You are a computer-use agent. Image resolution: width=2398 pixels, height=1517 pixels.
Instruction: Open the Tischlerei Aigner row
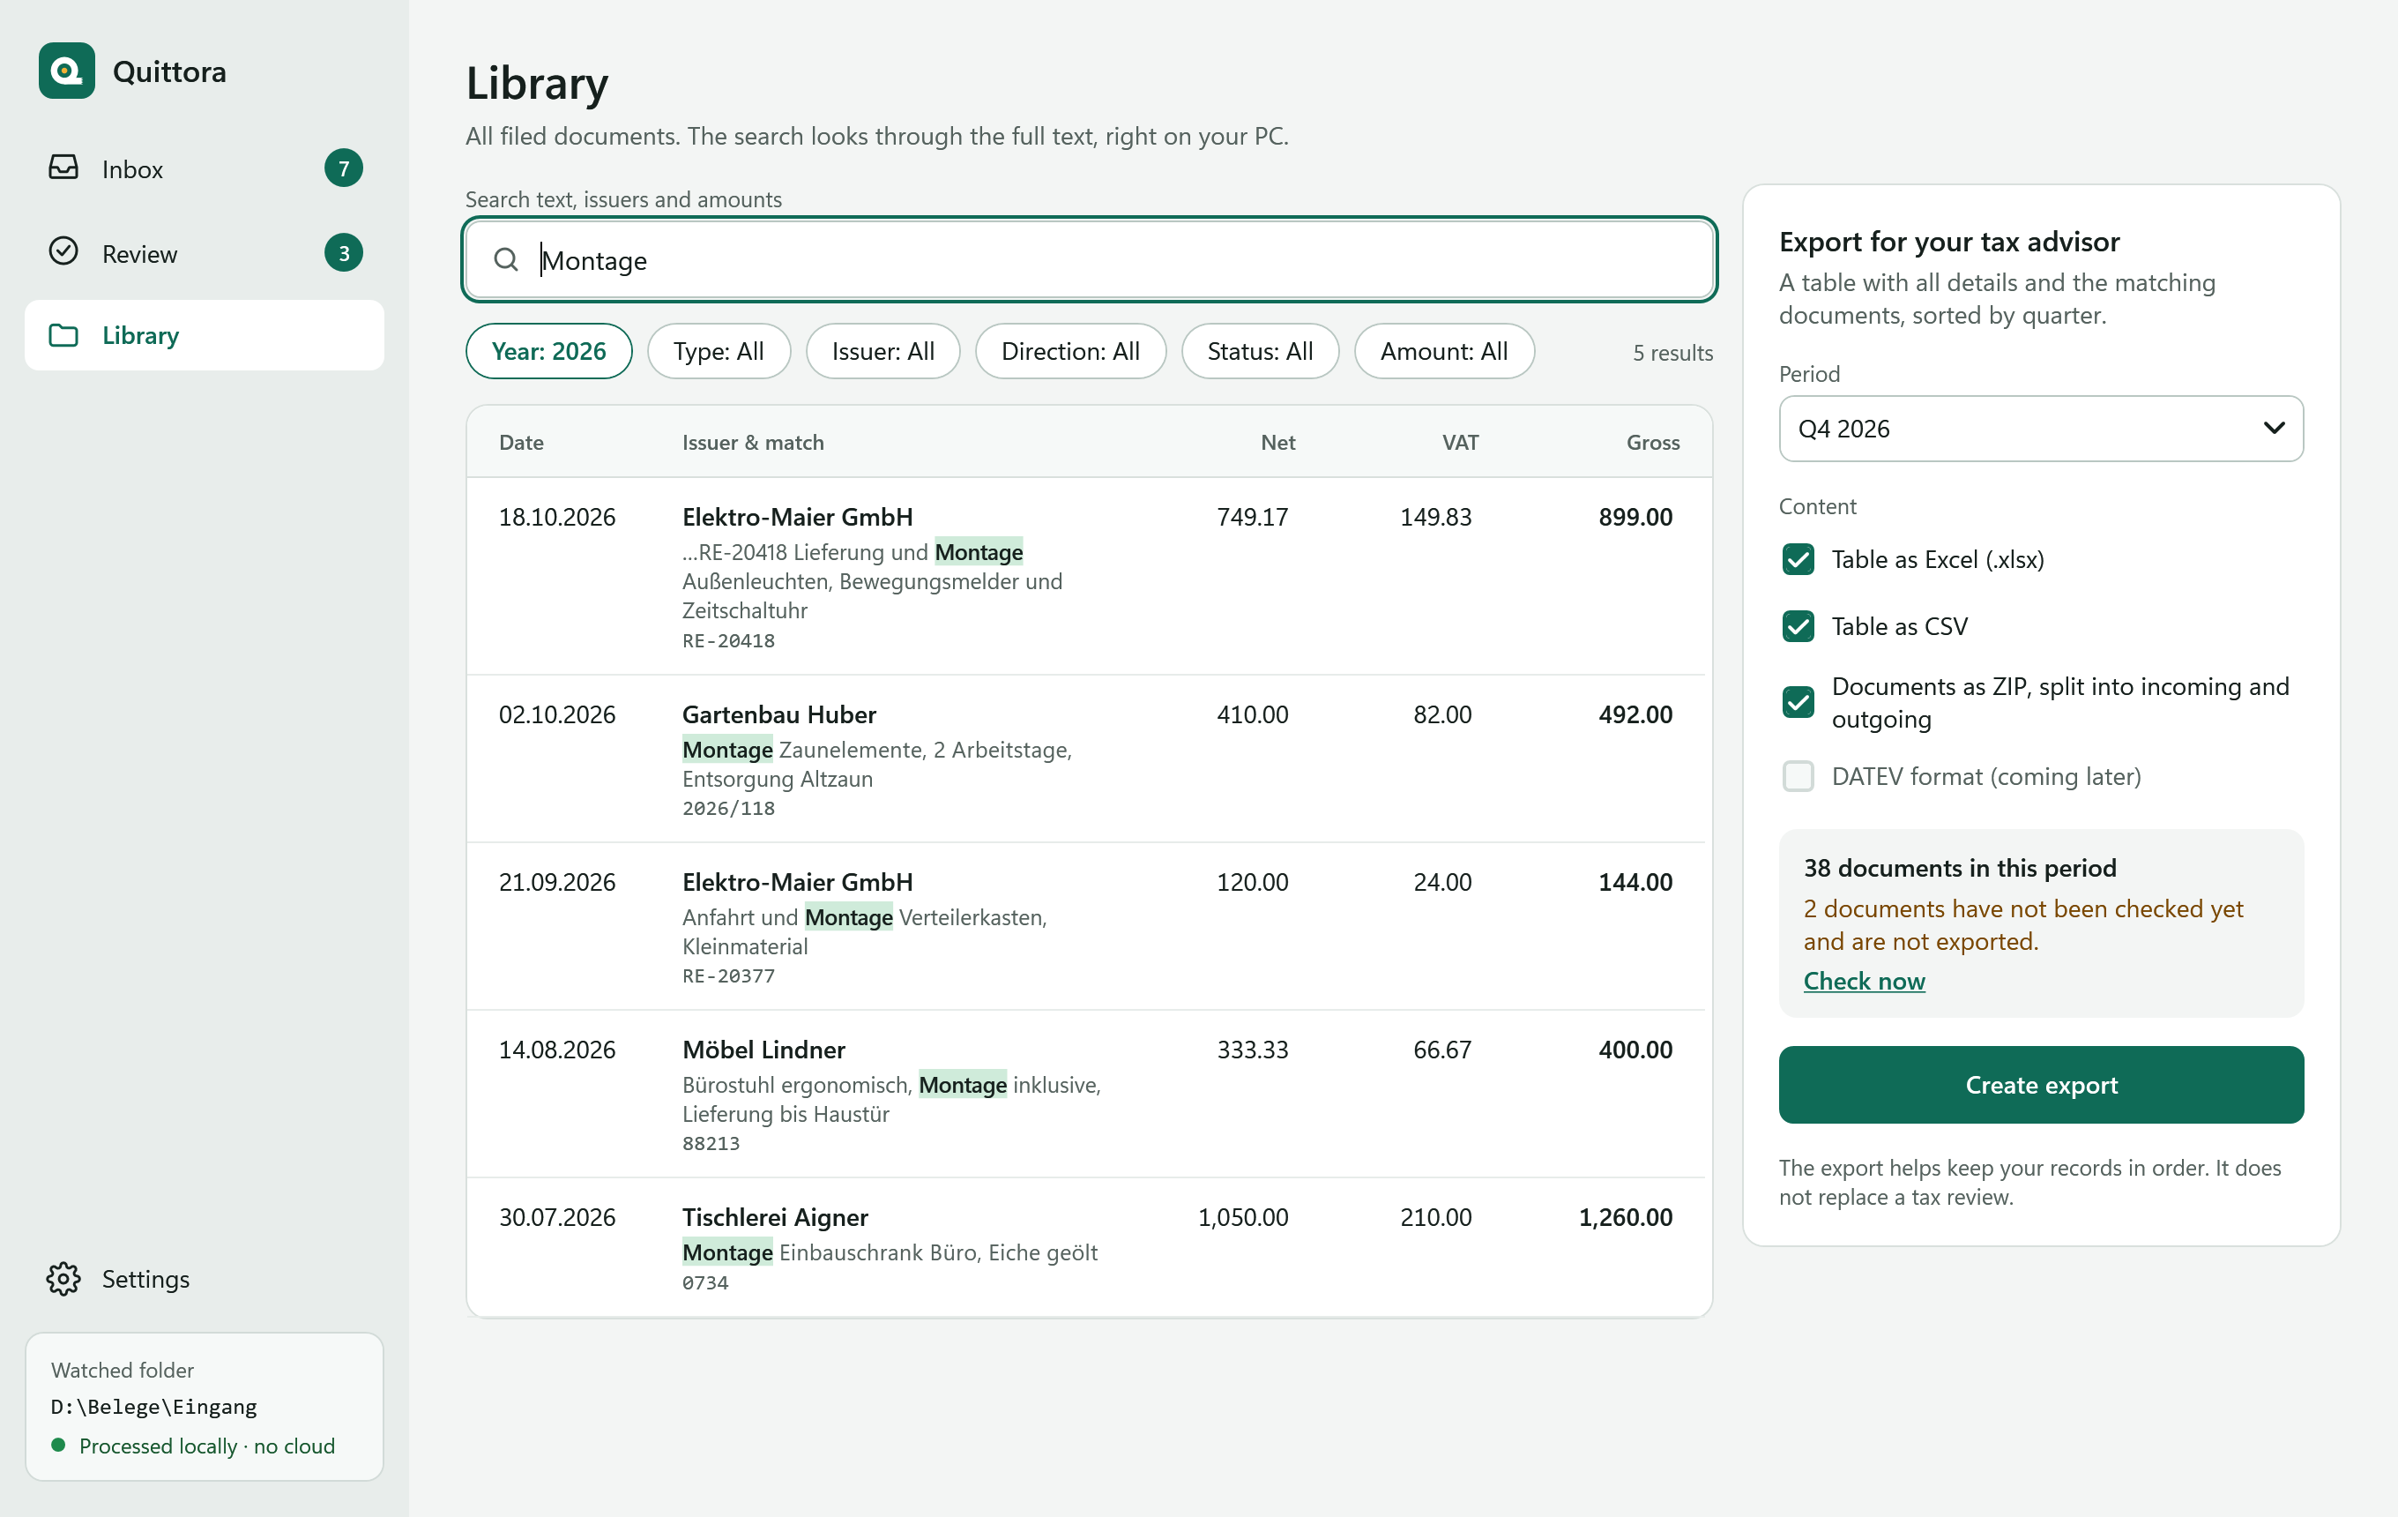tap(1085, 1247)
